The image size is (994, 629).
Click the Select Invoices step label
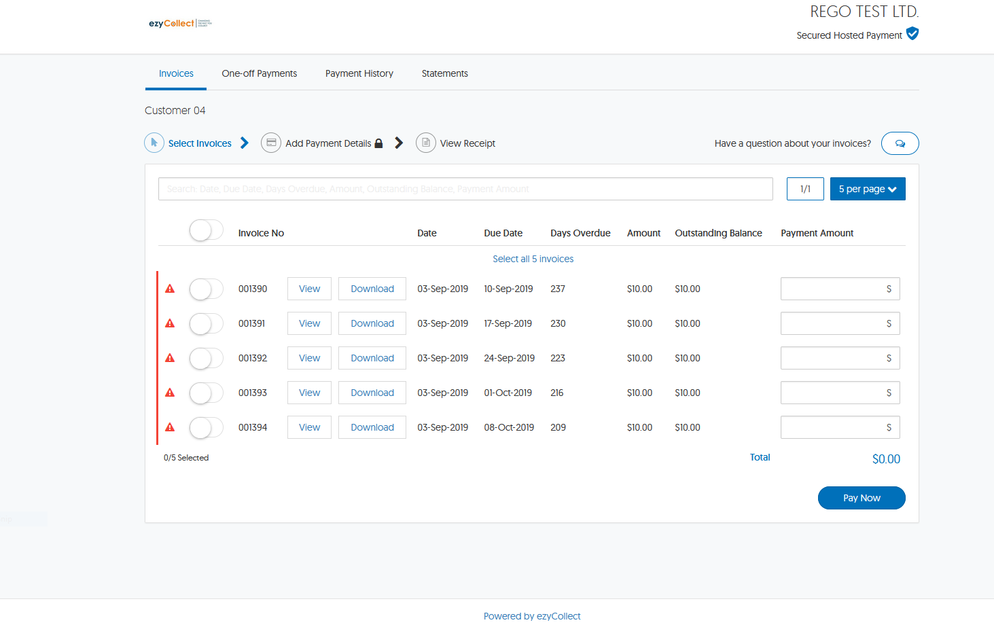click(x=200, y=143)
